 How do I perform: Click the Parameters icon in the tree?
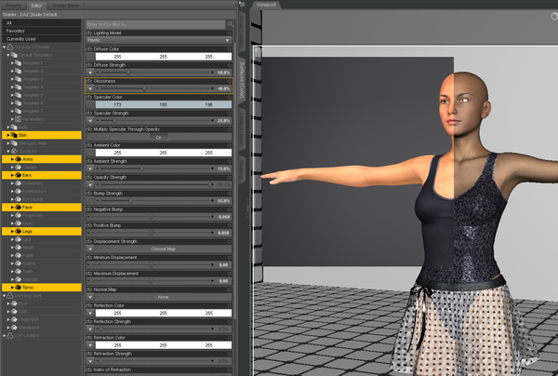tap(18, 119)
